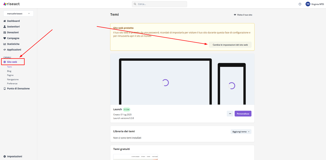
Task: Open the Navigazione submenu item
Action: tap(13, 79)
